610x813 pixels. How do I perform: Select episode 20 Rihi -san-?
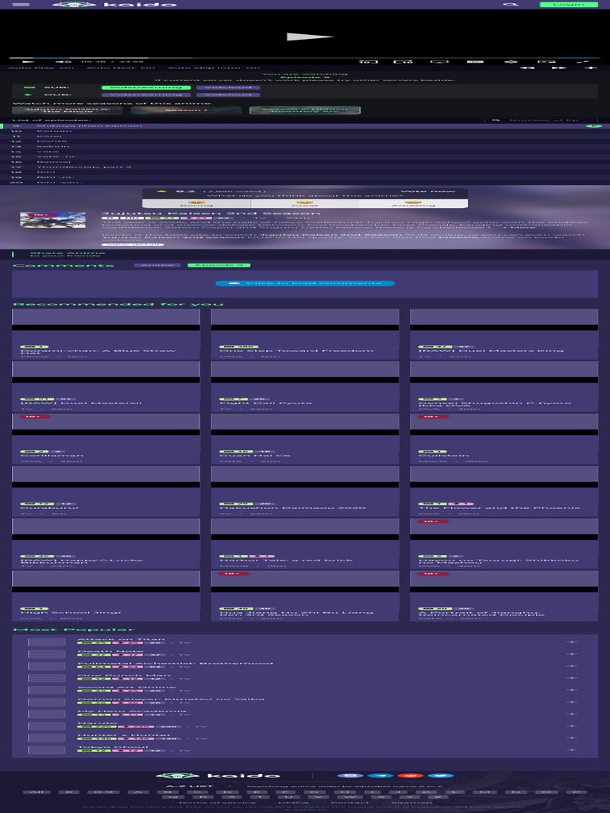click(x=305, y=183)
